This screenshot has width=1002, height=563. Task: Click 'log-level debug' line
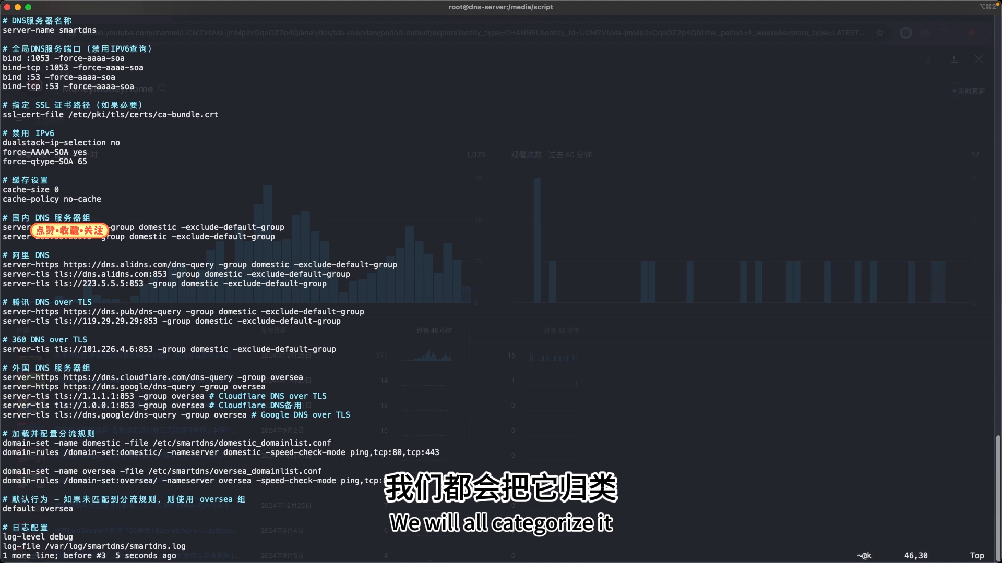38,537
